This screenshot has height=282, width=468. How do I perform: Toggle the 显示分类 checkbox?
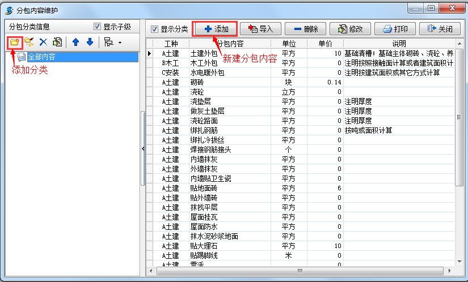(x=155, y=29)
